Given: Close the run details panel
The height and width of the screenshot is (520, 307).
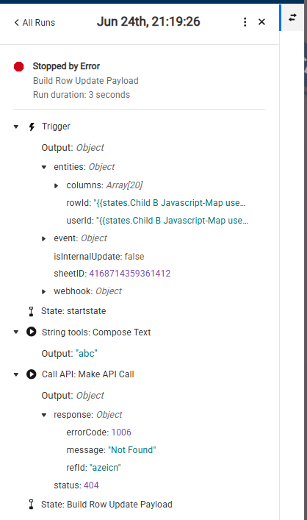Looking at the screenshot, I should (261, 22).
